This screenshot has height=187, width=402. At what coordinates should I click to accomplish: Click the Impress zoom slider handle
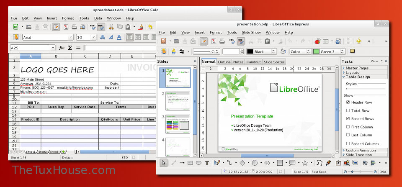coord(352,172)
